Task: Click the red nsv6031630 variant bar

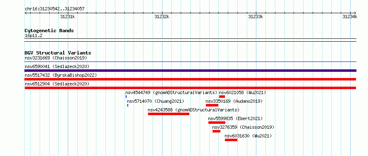Action: (231, 140)
